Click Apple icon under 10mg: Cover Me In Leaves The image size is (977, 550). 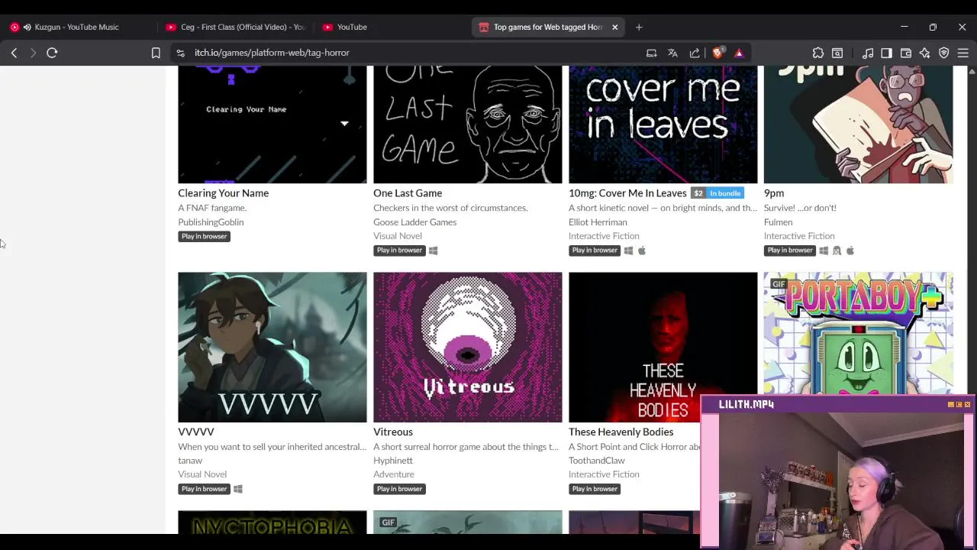642,251
